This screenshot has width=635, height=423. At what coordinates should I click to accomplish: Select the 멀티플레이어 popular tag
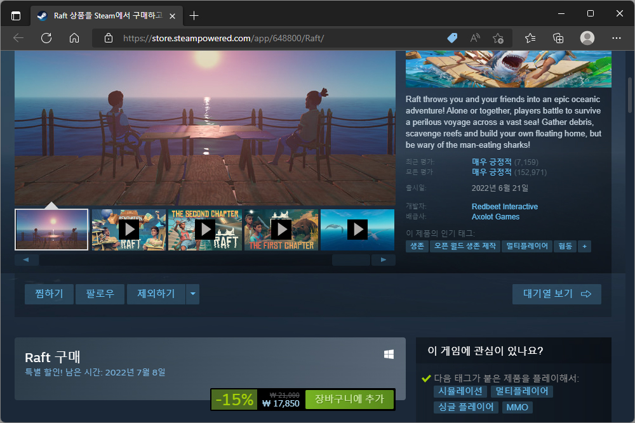[527, 246]
